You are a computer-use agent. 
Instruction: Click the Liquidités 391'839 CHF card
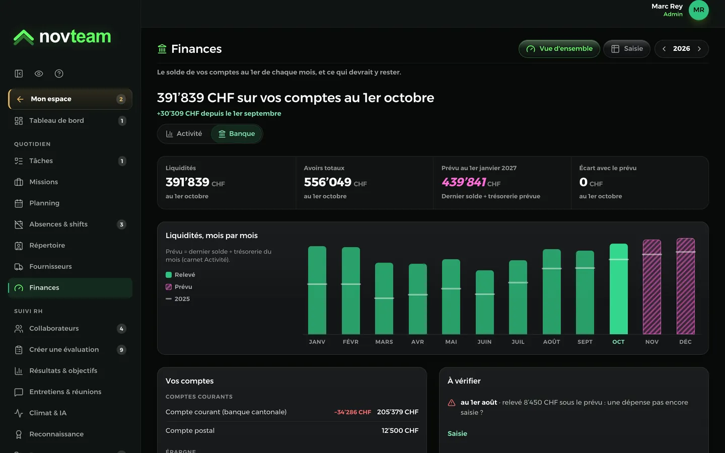(x=227, y=183)
